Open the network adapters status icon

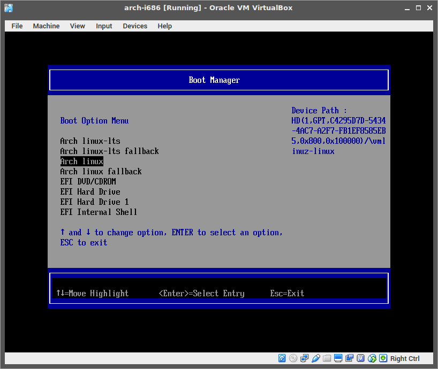[x=305, y=358]
